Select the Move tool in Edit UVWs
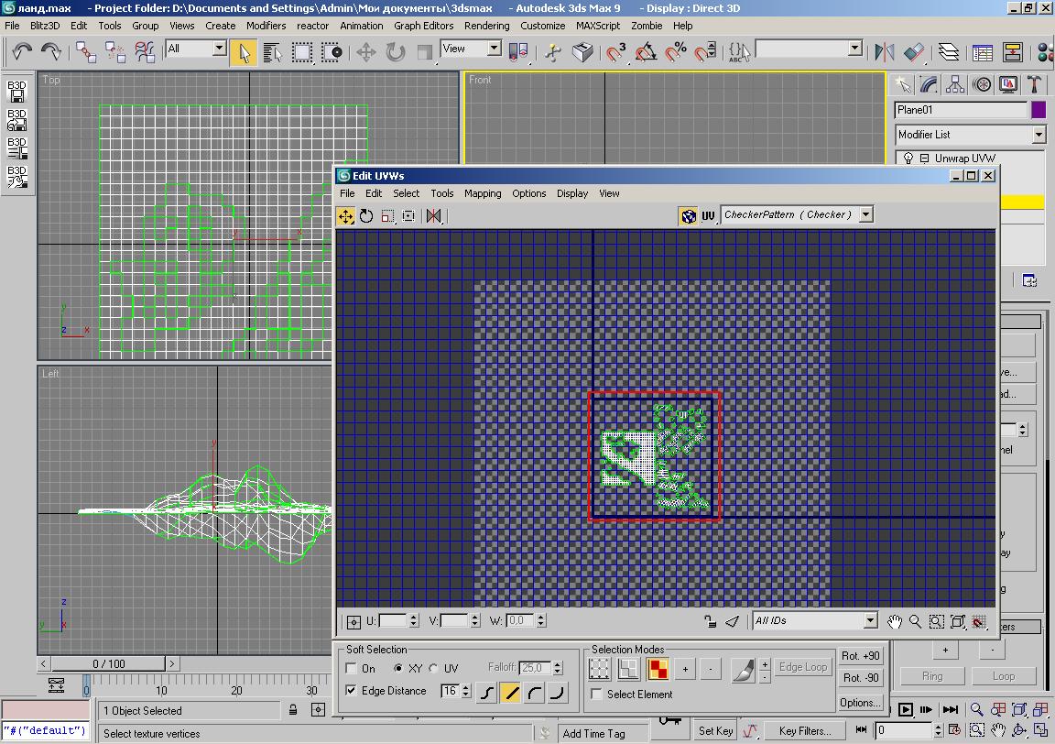 (x=346, y=216)
